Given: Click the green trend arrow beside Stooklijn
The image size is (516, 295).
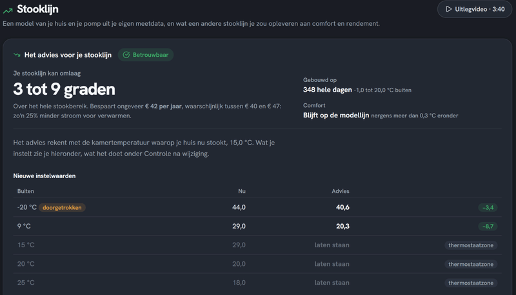Looking at the screenshot, I should (8, 11).
